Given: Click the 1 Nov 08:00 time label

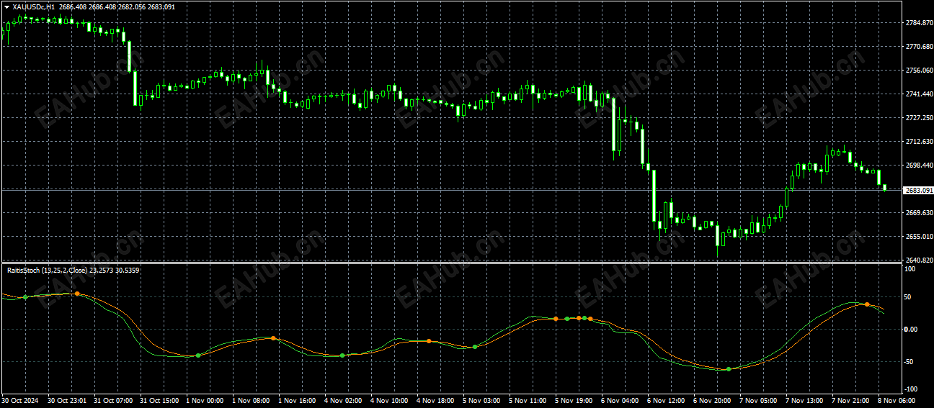Looking at the screenshot, I should [251, 400].
